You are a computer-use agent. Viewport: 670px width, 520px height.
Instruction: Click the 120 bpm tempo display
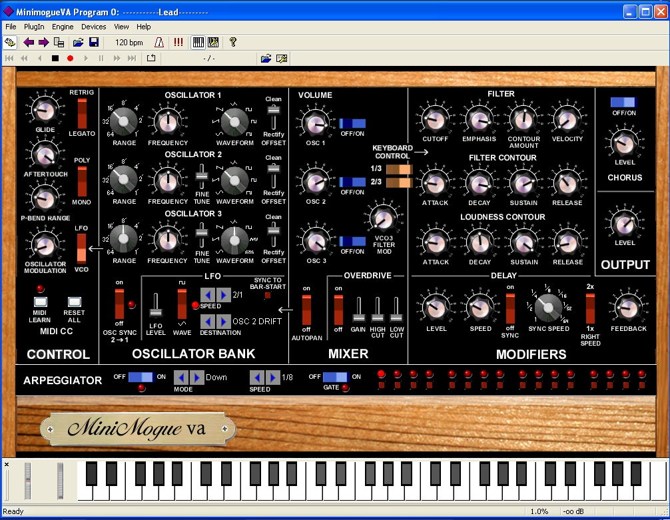point(129,43)
